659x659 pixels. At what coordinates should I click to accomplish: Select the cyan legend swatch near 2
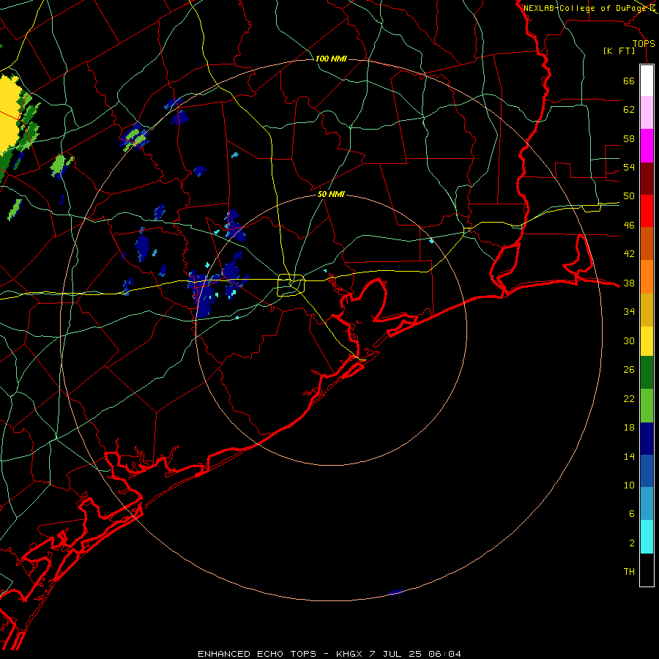click(x=647, y=537)
